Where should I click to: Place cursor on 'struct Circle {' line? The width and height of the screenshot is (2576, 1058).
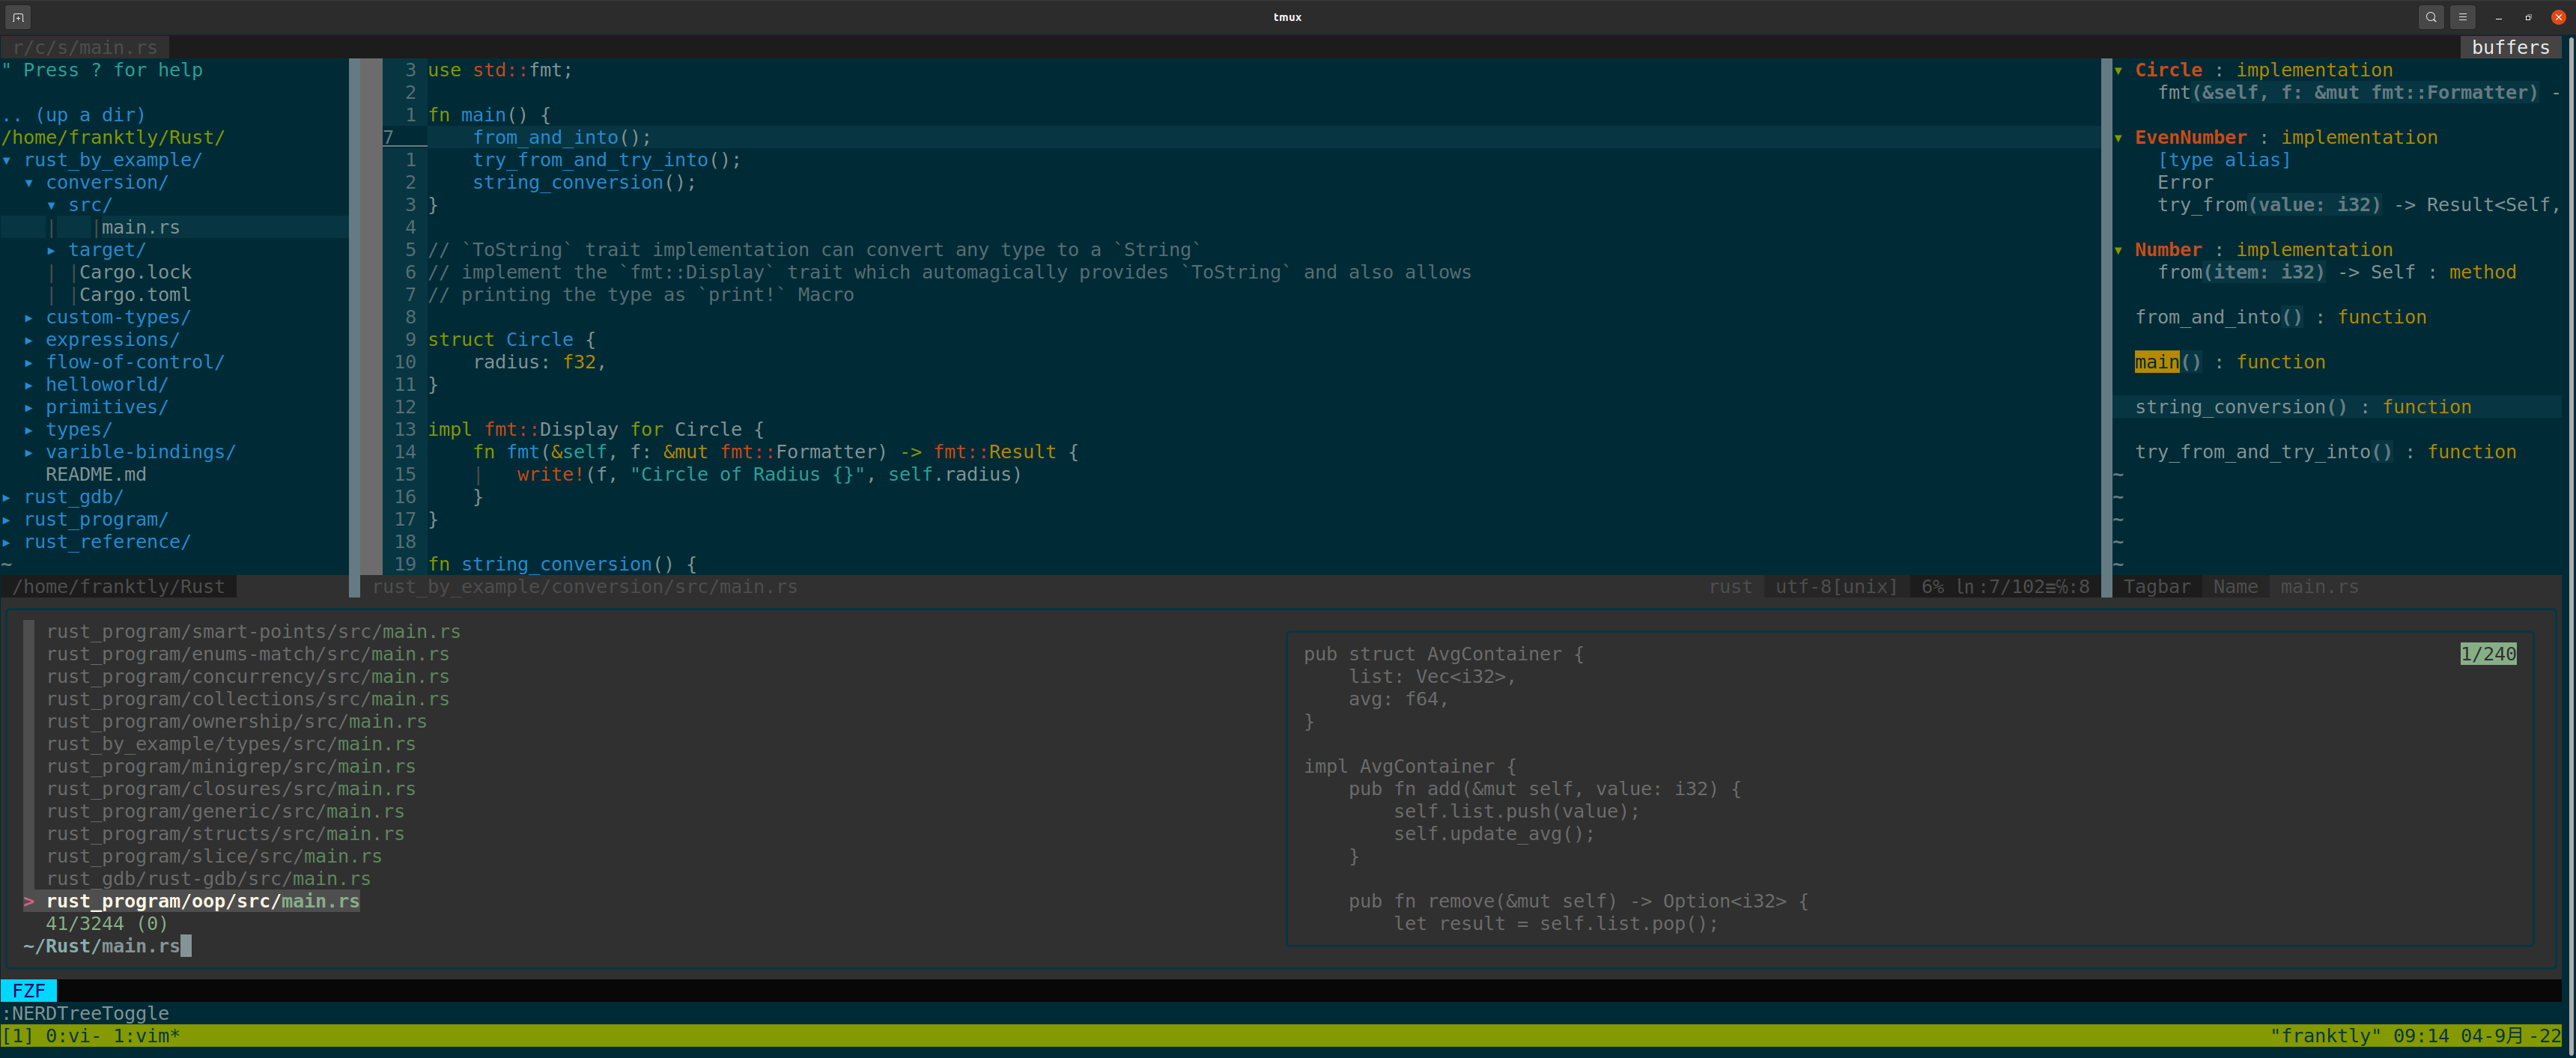512,340
